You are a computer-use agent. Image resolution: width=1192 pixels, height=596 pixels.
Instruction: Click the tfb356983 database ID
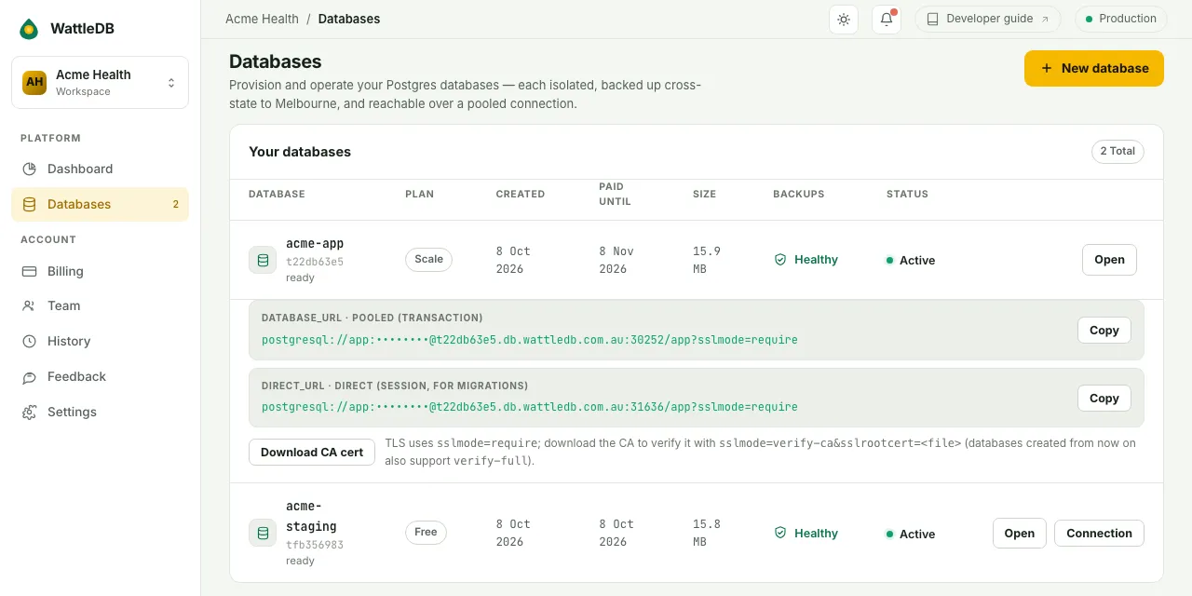coord(315,545)
